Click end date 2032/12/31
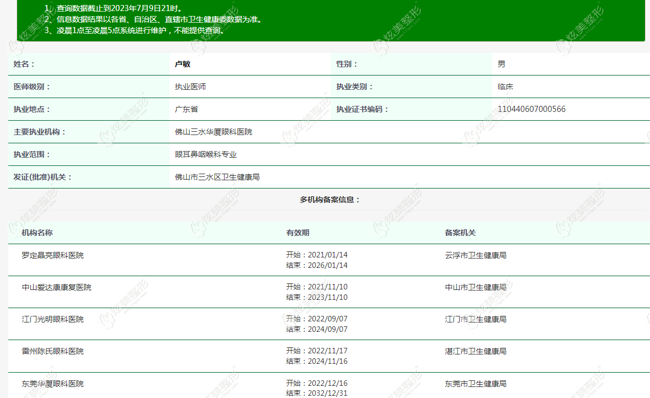This screenshot has width=650, height=398. click(328, 394)
